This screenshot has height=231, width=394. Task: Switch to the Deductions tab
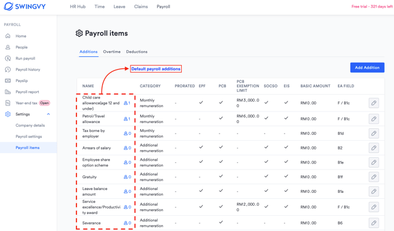pyautogui.click(x=136, y=52)
